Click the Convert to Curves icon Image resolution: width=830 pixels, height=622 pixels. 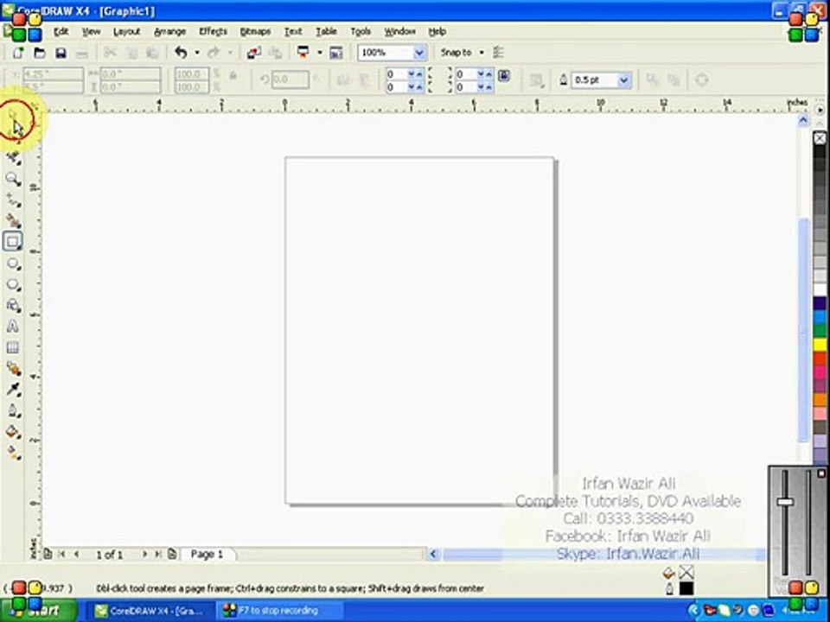coord(702,79)
